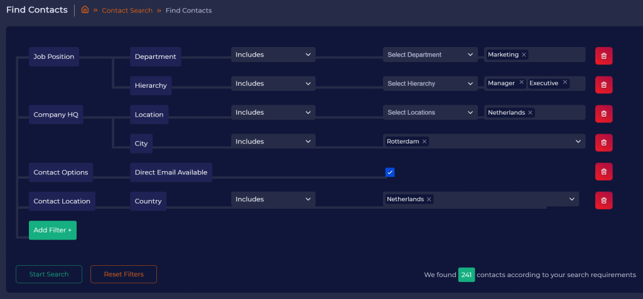Remove the Manager hierarchy tag
Image resolution: width=643 pixels, height=299 pixels.
[521, 83]
